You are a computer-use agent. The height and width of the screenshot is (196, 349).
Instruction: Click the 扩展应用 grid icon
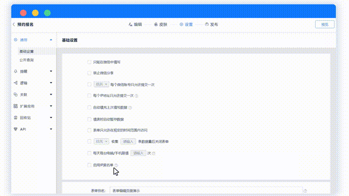click(15, 106)
